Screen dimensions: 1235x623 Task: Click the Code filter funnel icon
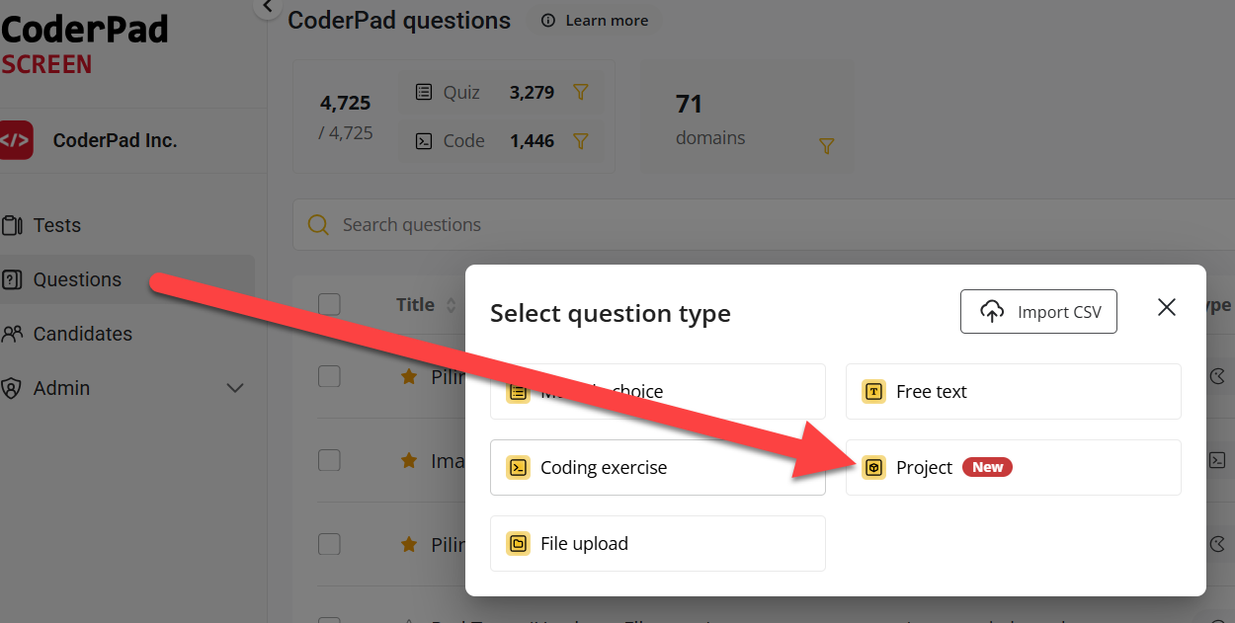pyautogui.click(x=581, y=140)
